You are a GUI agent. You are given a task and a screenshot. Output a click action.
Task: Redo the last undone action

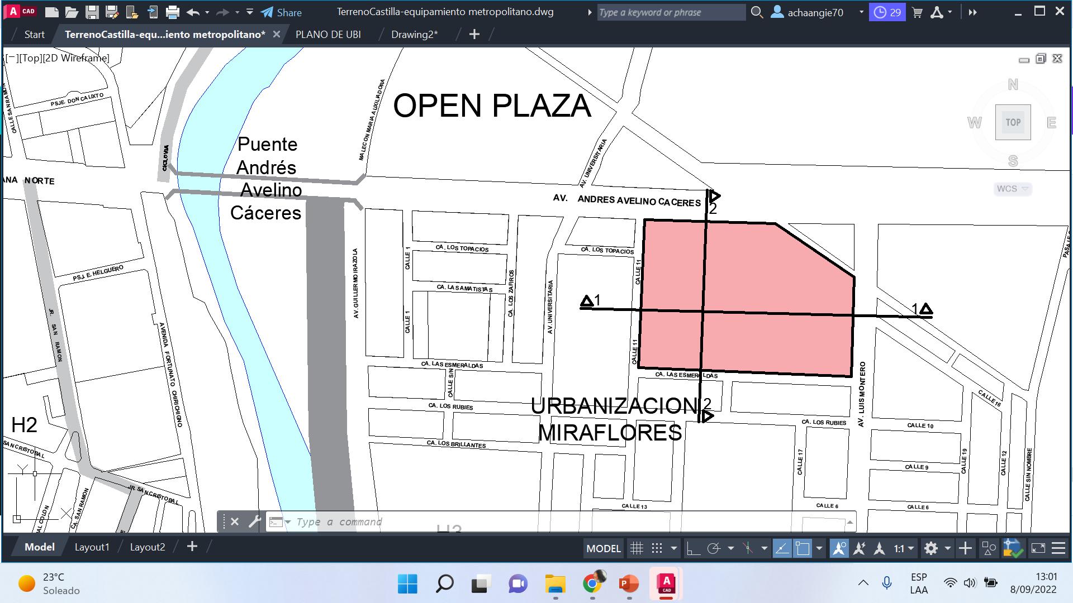pyautogui.click(x=222, y=12)
